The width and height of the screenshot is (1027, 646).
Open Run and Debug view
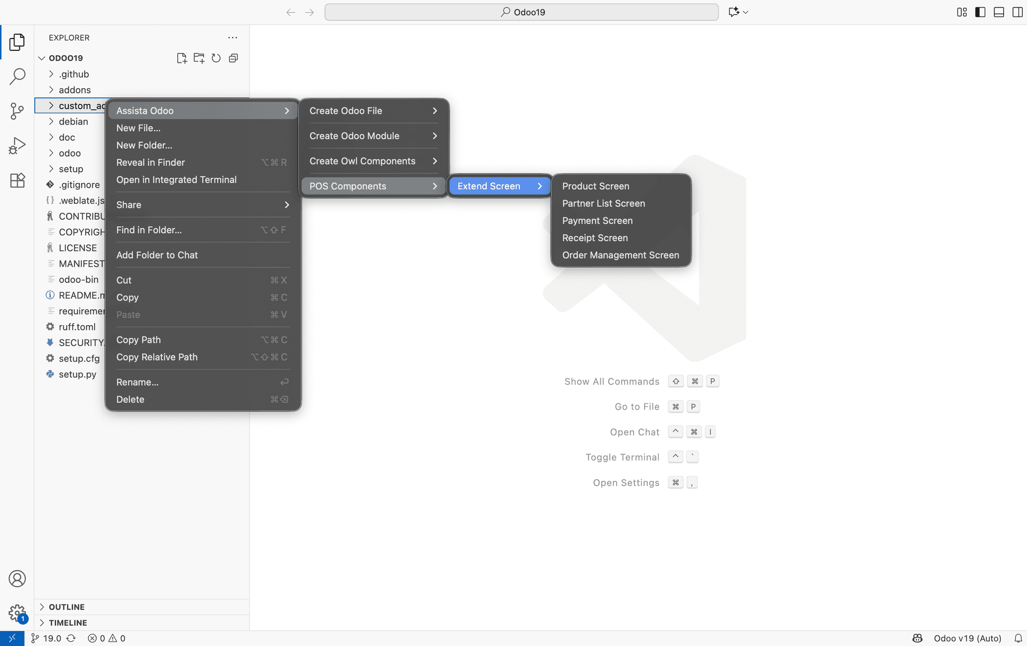tap(17, 145)
